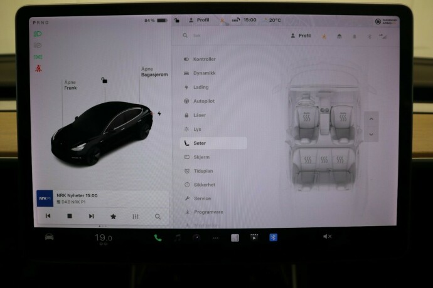Select the highlighted Seter menu item
This screenshot has width=433, height=288.
pyautogui.click(x=213, y=143)
